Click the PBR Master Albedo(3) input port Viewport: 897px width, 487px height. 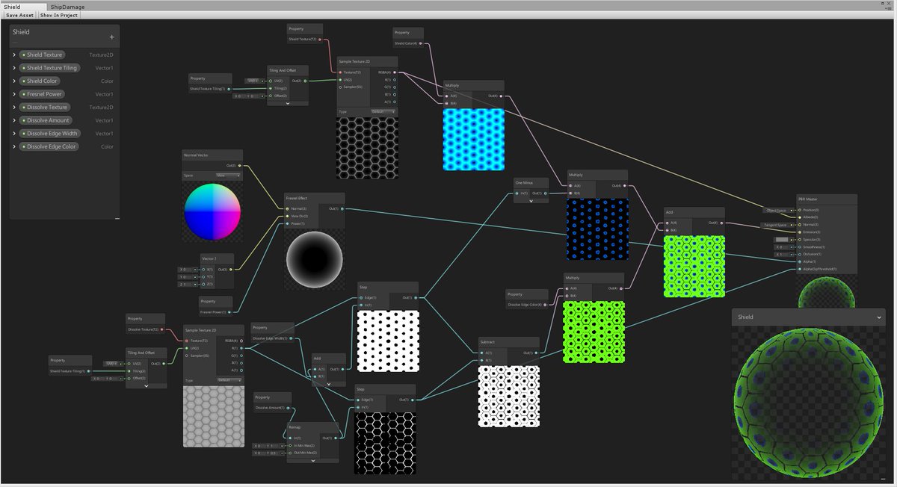pyautogui.click(x=800, y=217)
